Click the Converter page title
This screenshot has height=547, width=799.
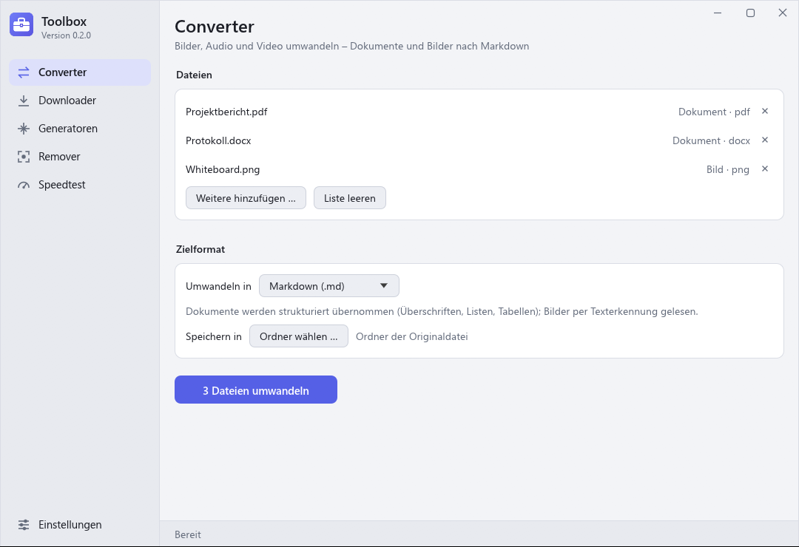point(215,27)
